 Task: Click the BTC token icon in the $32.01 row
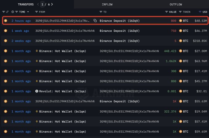181,91
